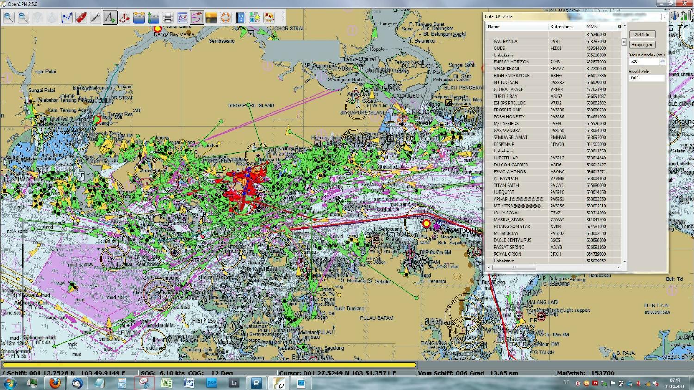Increase radius value with up spinner
The height and width of the screenshot is (390, 694).
point(663,60)
